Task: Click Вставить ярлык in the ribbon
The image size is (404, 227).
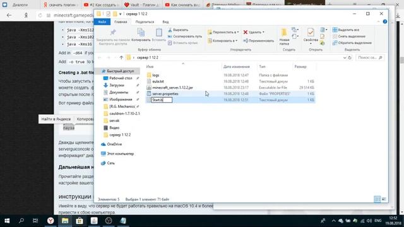Action: (x=182, y=43)
